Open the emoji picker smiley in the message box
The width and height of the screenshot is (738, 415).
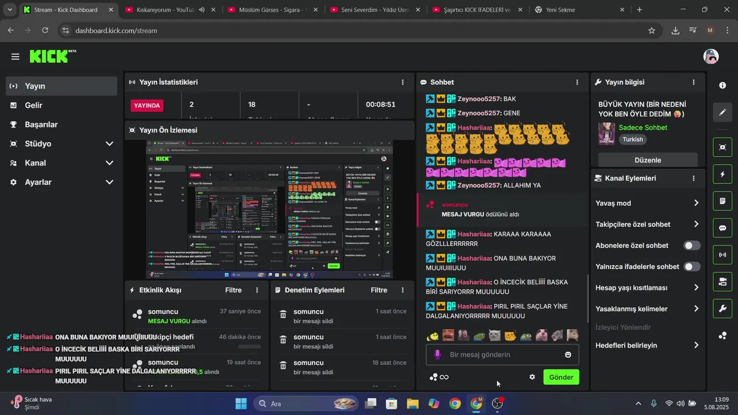tap(568, 354)
